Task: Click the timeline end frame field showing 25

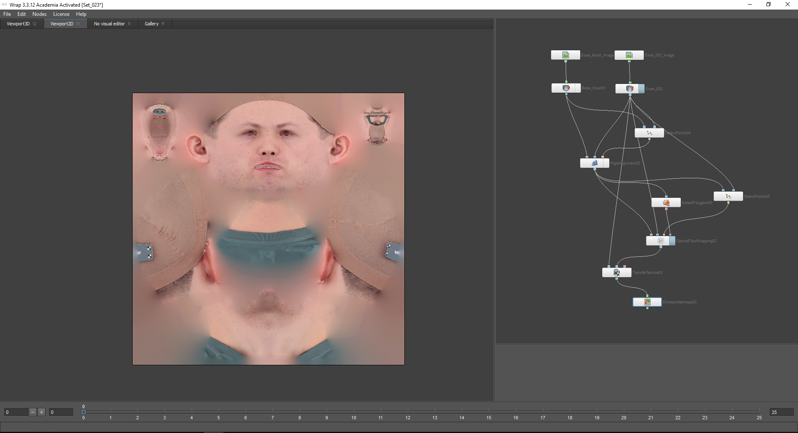Action: pyautogui.click(x=781, y=412)
